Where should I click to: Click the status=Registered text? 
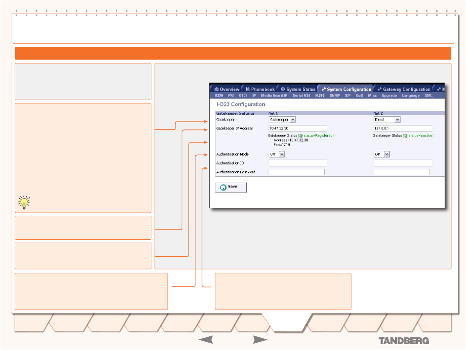tap(318, 136)
